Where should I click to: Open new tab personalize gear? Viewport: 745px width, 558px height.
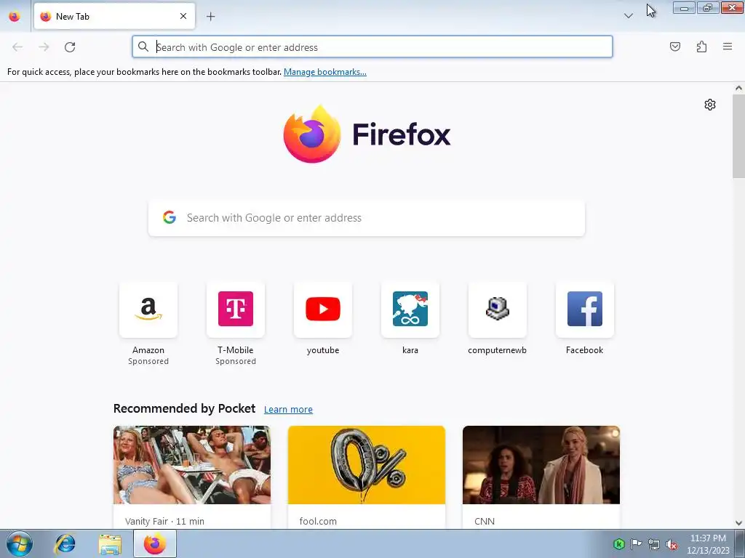[710, 105]
